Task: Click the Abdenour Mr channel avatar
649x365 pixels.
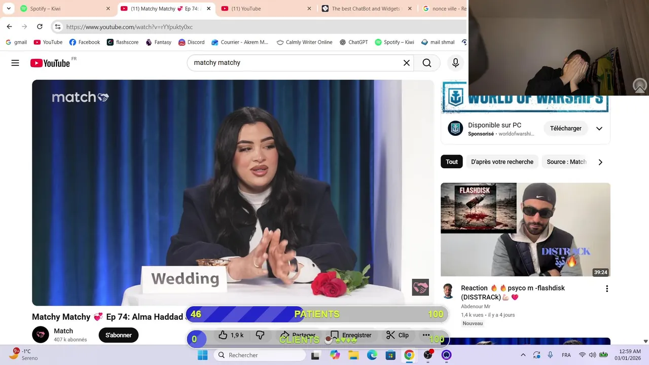Action: coord(448,291)
